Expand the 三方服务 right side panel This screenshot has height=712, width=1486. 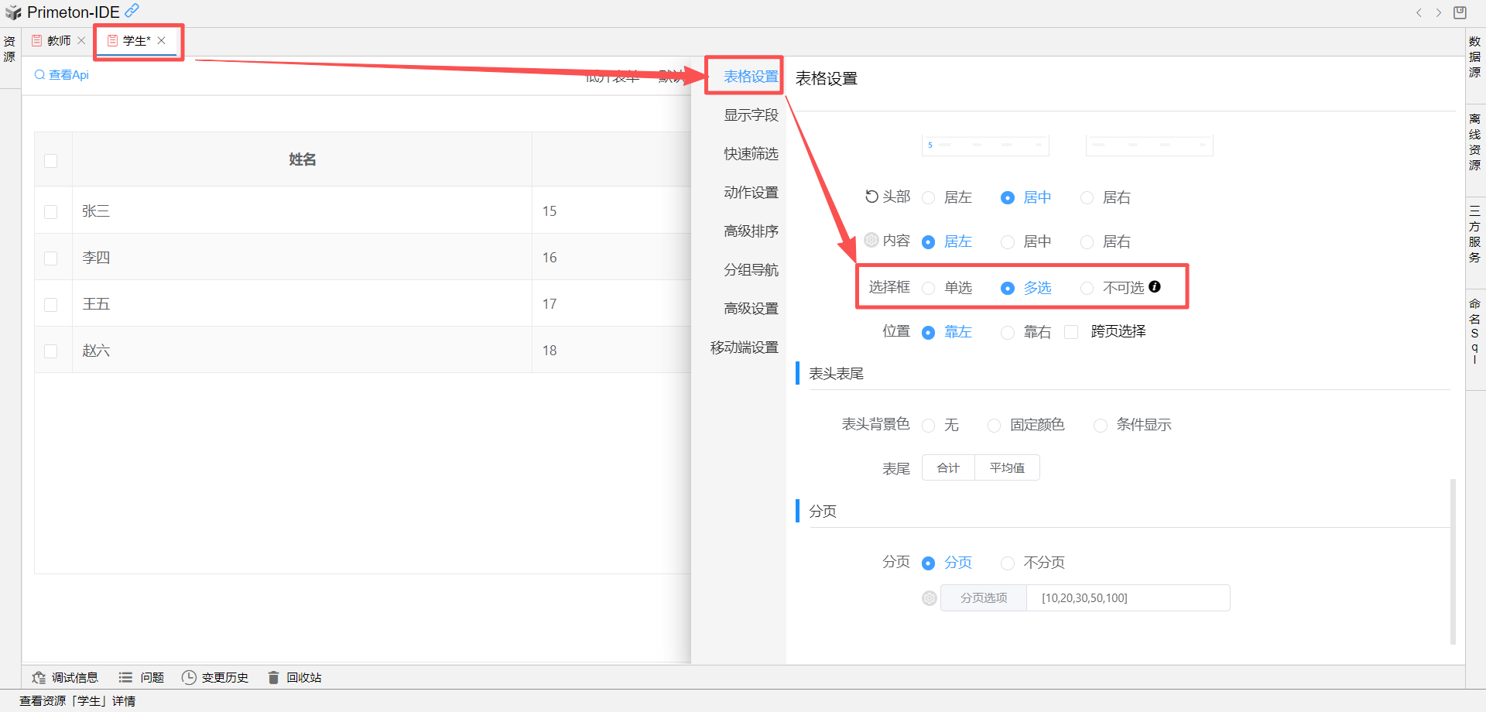(1475, 234)
